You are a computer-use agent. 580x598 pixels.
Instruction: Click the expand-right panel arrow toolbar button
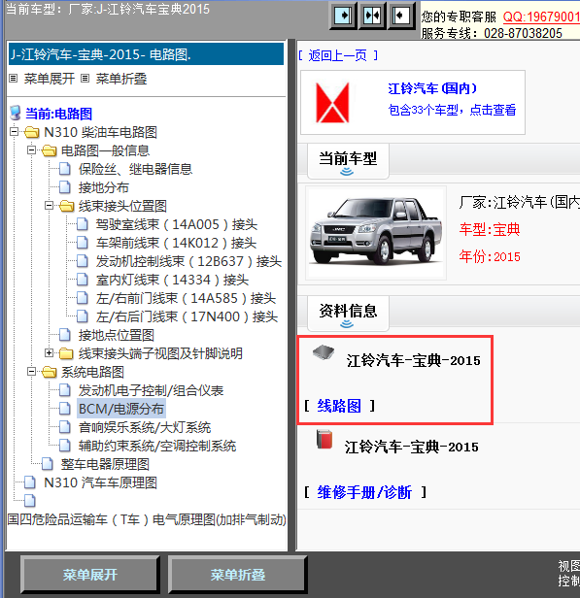coord(343,16)
